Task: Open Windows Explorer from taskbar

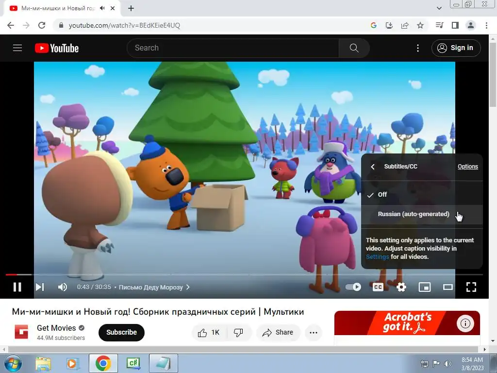Action: (x=43, y=363)
